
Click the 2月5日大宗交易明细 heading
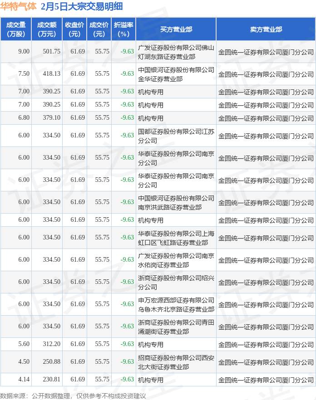pyautogui.click(x=82, y=6)
